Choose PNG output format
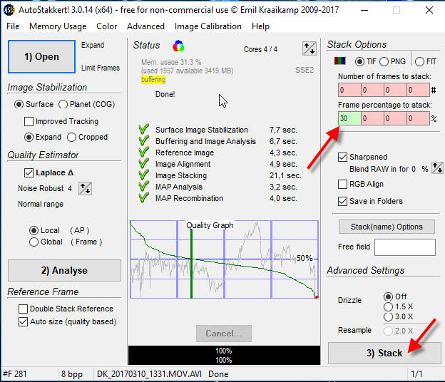 tap(384, 61)
